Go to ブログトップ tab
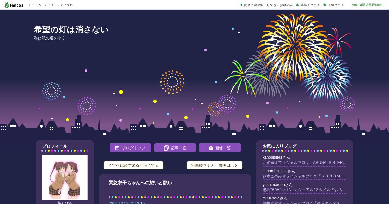The width and height of the screenshot is (389, 204). (130, 148)
